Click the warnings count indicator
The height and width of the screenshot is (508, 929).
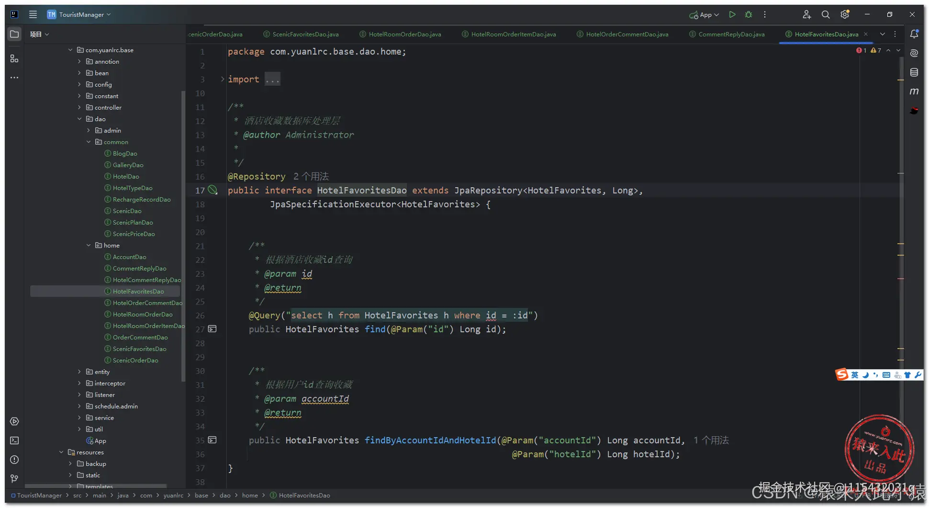click(x=876, y=50)
